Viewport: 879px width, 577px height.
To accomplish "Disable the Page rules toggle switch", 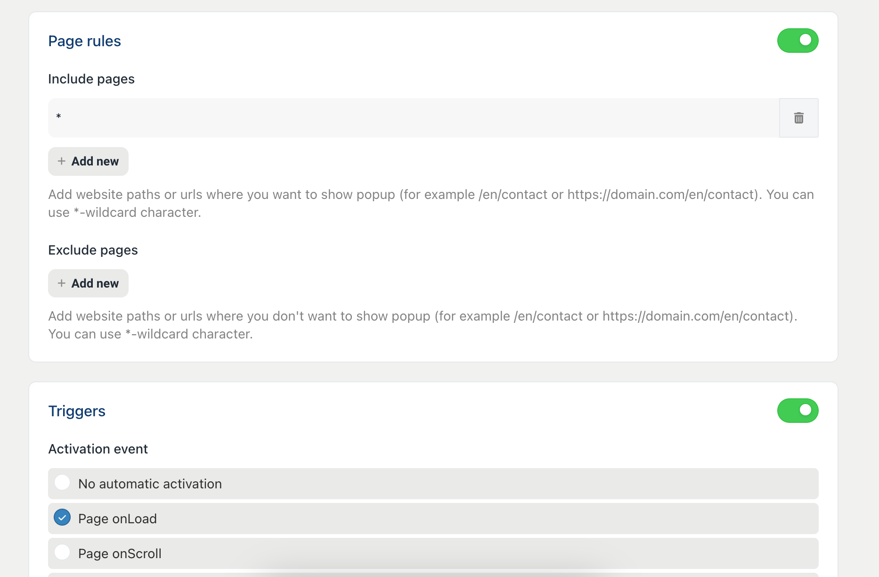I will (798, 41).
